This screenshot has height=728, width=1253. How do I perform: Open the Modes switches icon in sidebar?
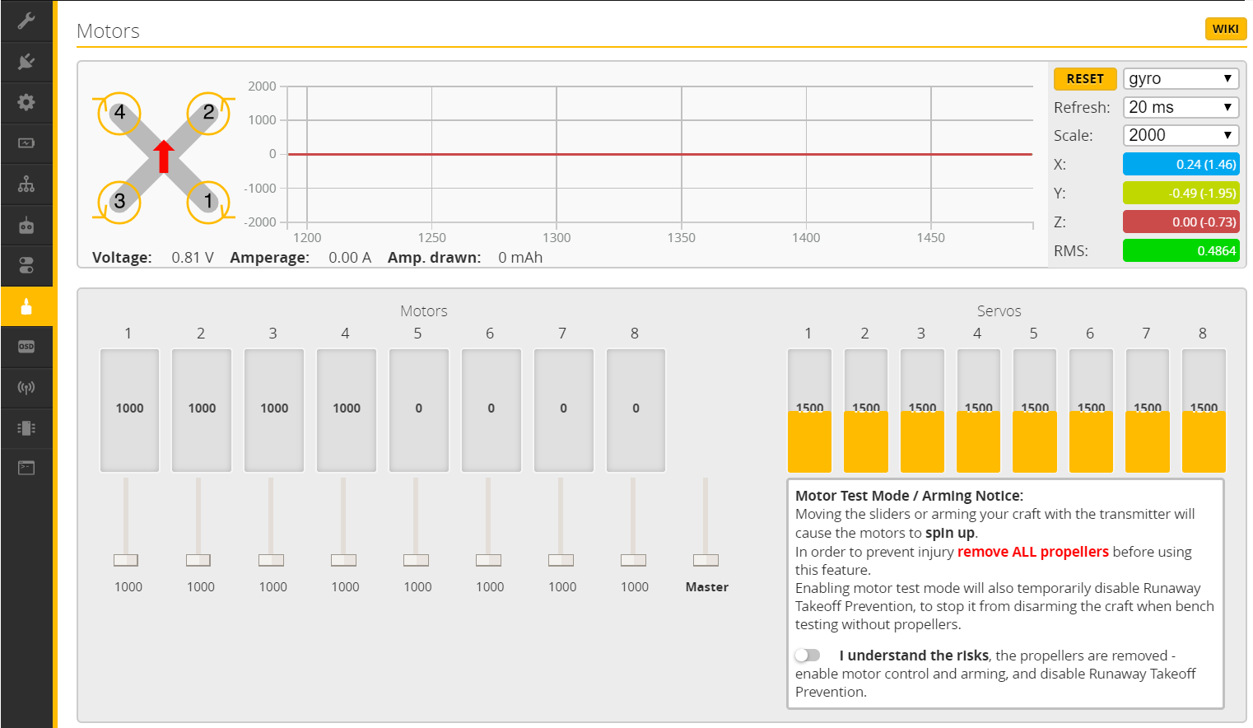pyautogui.click(x=26, y=265)
